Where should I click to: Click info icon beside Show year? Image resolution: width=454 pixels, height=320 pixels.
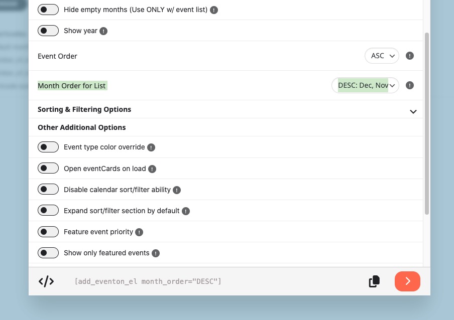[103, 31]
